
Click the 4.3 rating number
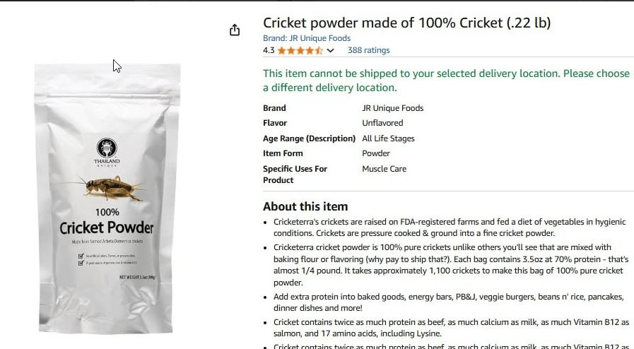(269, 51)
